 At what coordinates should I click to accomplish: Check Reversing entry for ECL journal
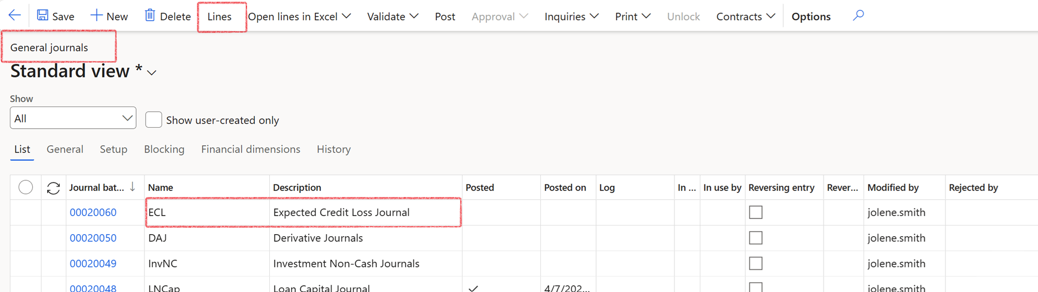pyautogui.click(x=756, y=212)
